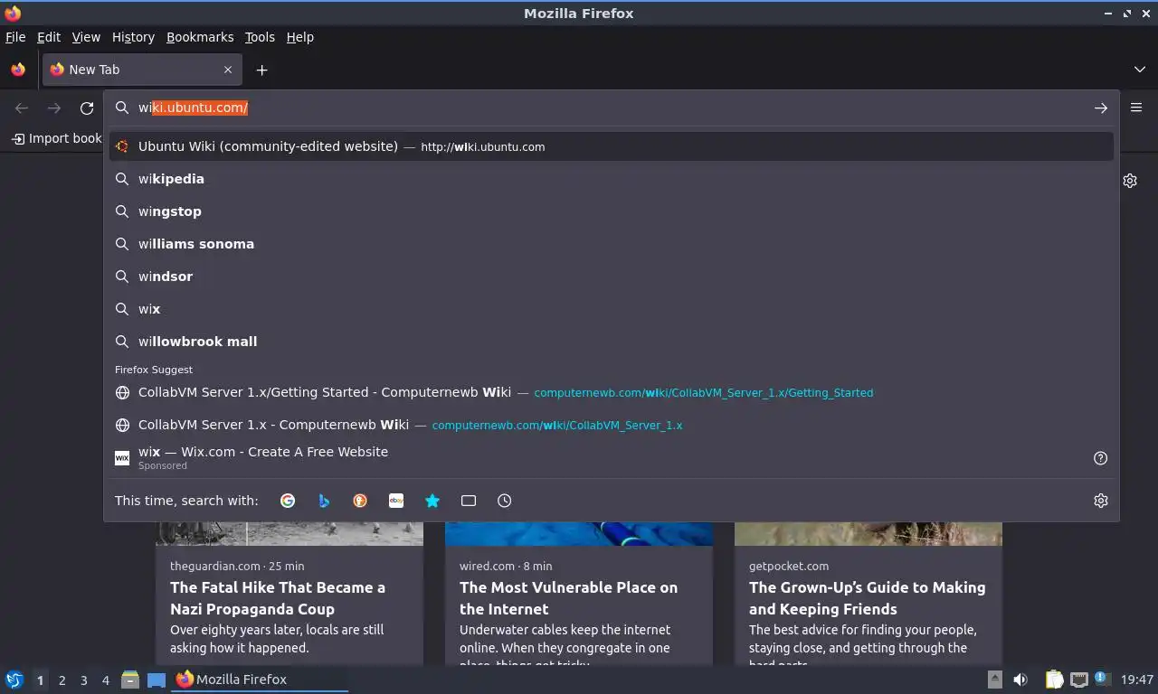Open sponsored Wix.com Create A Free Website result

click(x=597, y=458)
